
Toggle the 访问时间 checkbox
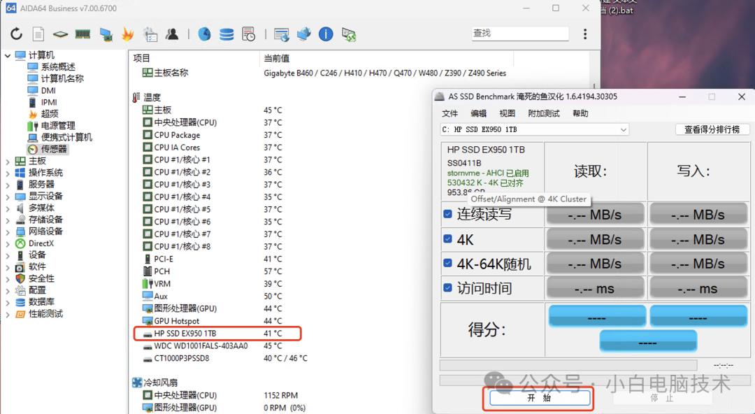448,287
